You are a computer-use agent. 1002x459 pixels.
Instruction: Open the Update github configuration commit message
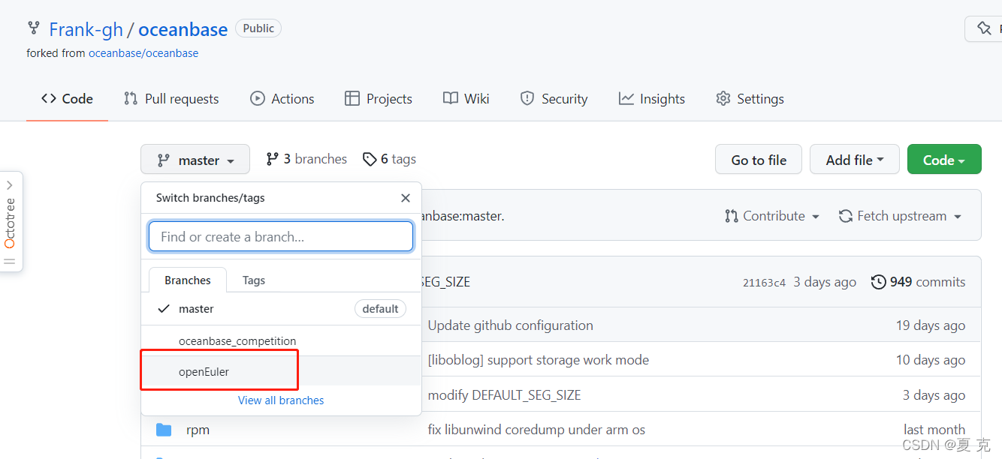click(511, 325)
